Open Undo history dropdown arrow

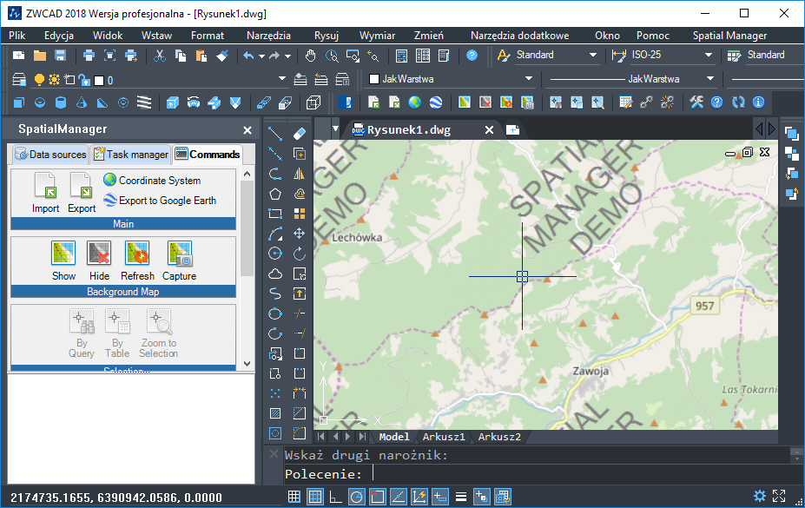click(261, 56)
